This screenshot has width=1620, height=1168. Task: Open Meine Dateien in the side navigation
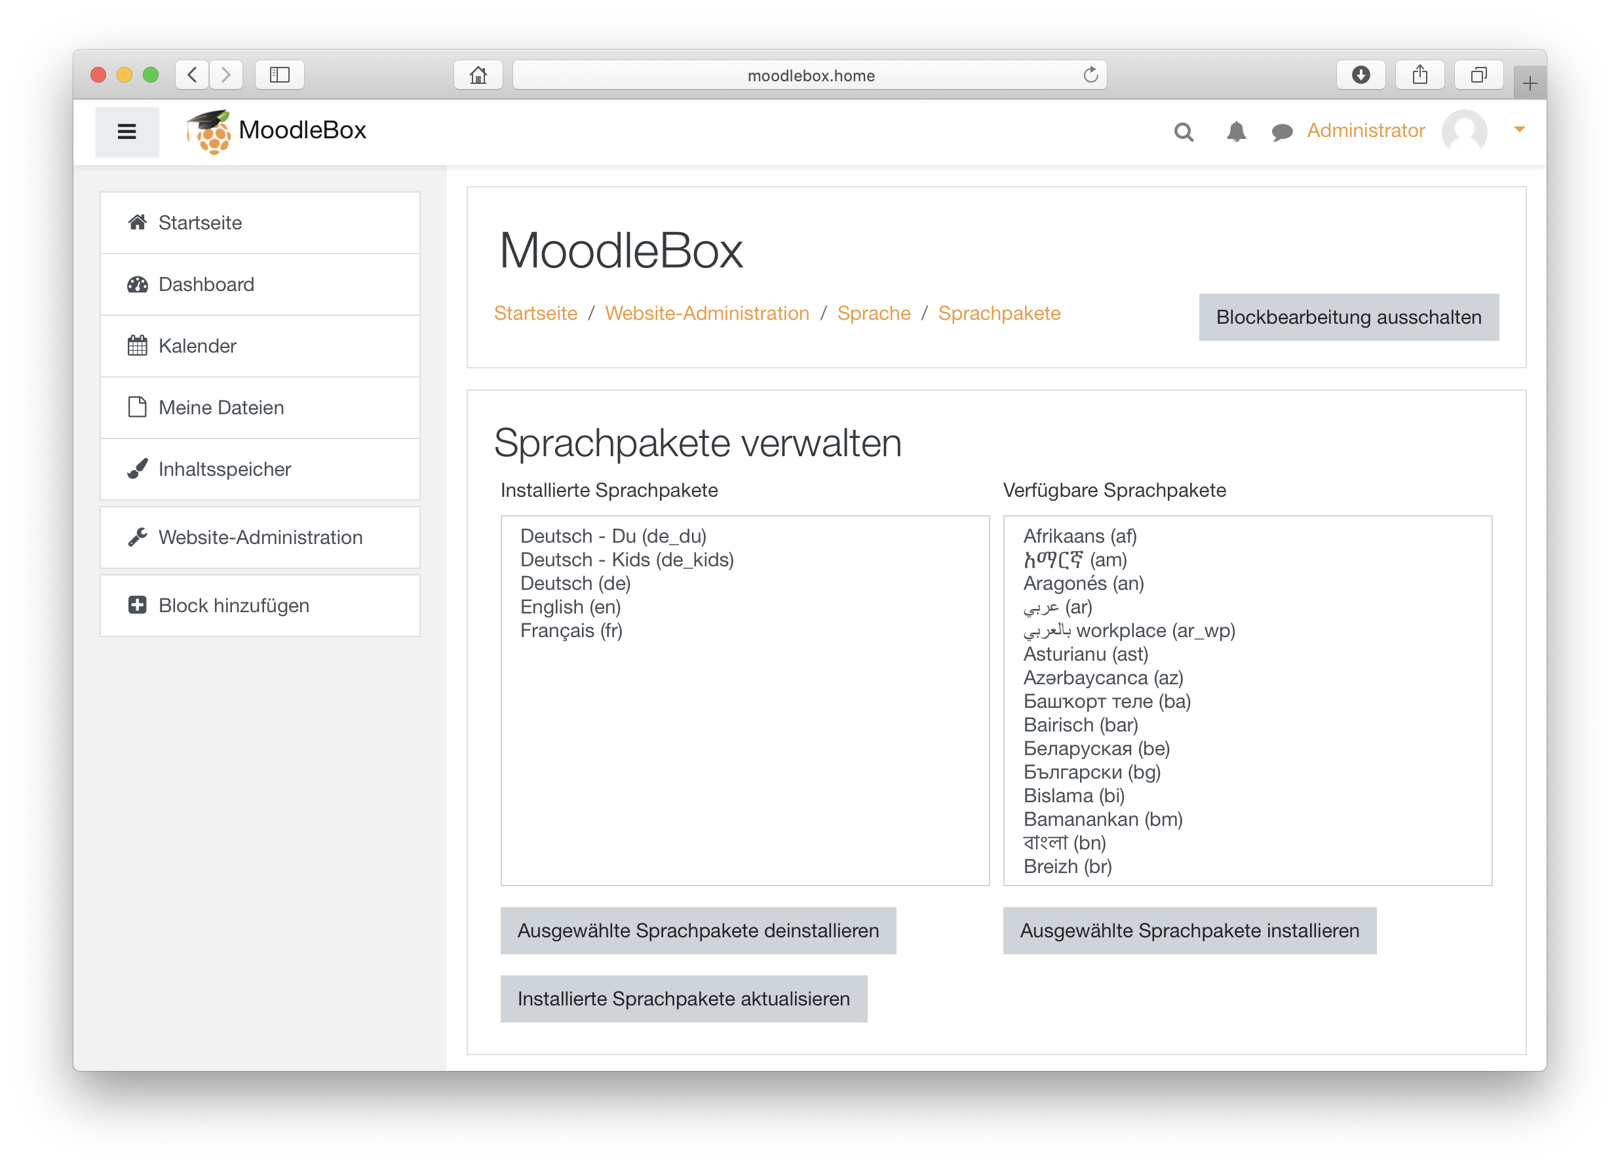pyautogui.click(x=260, y=407)
